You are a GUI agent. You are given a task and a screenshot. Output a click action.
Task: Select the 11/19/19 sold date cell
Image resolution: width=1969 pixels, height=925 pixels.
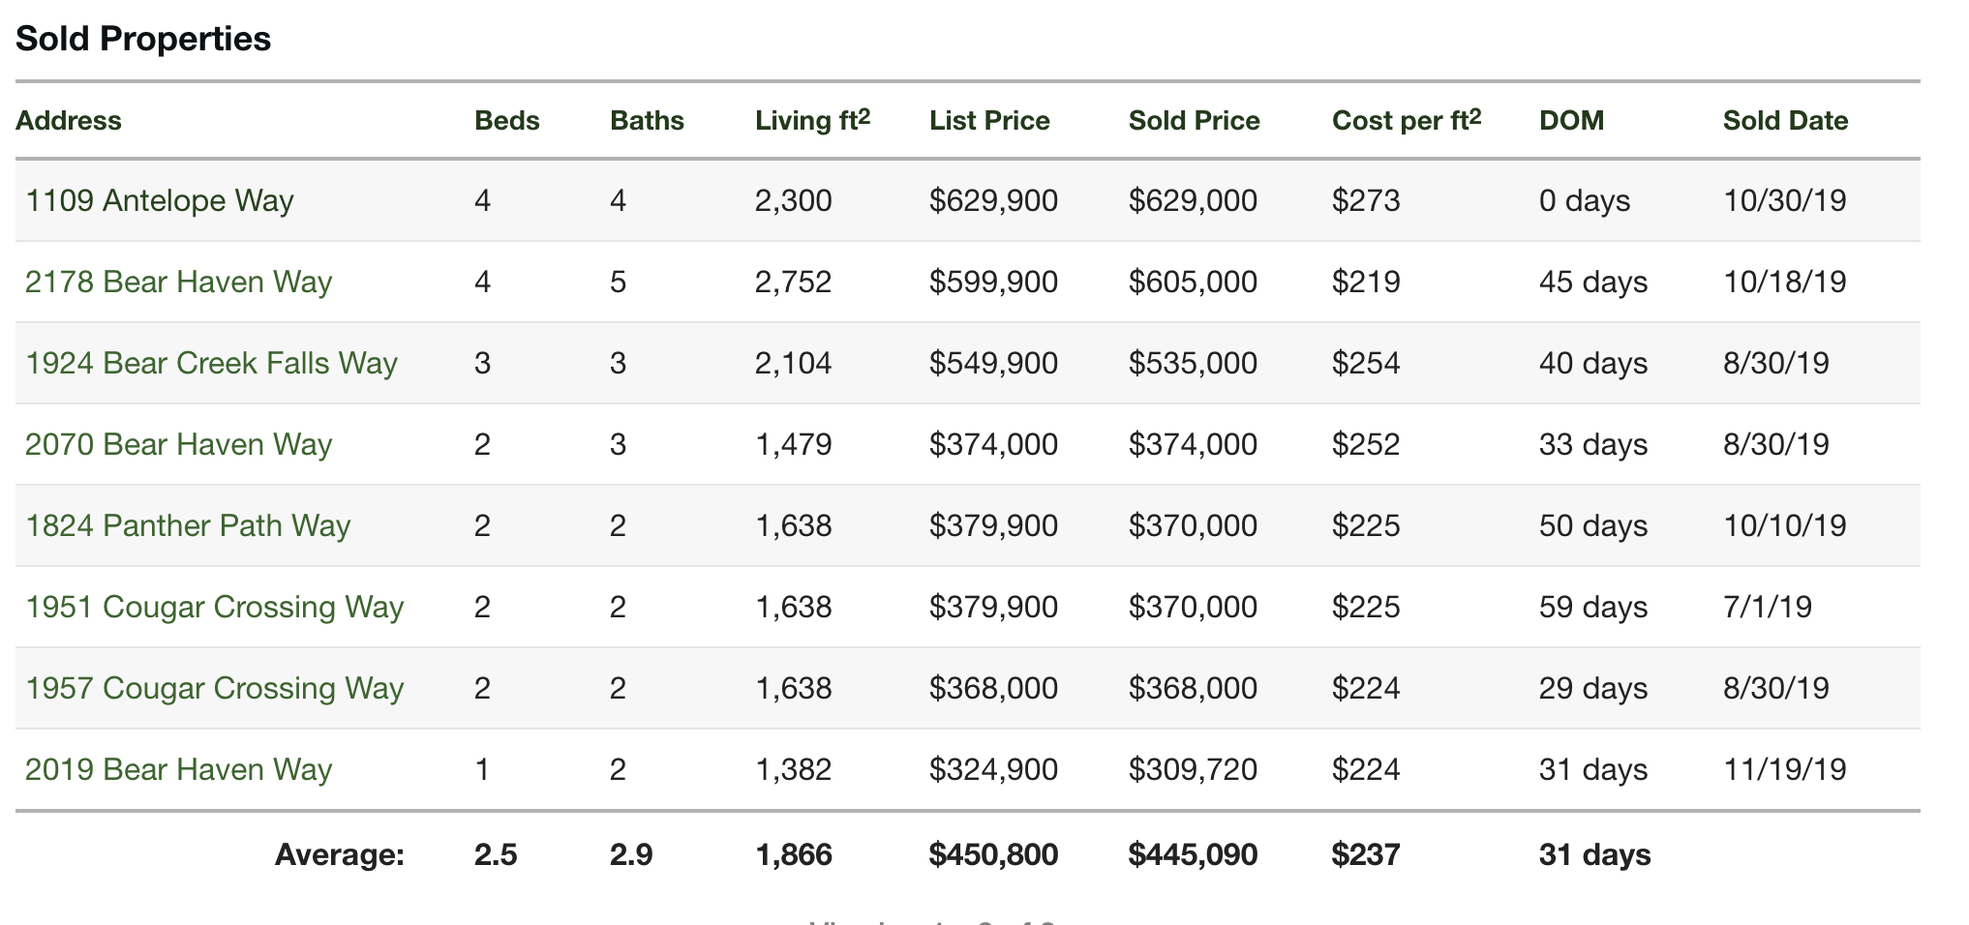point(1785,769)
